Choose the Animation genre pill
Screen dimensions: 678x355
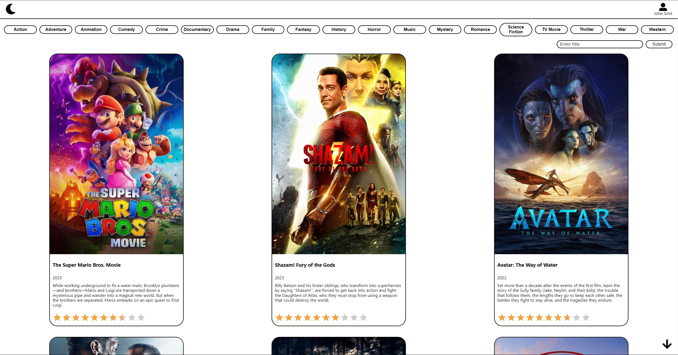pyautogui.click(x=91, y=29)
